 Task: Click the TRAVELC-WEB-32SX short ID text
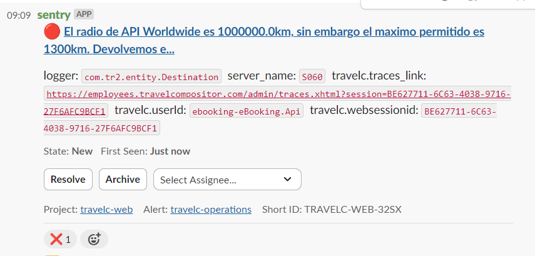[x=353, y=210]
